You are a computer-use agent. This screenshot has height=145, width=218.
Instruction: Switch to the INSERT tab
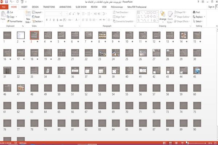[x=24, y=7]
